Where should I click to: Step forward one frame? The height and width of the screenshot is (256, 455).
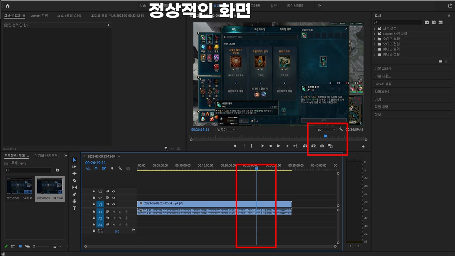coord(287,146)
